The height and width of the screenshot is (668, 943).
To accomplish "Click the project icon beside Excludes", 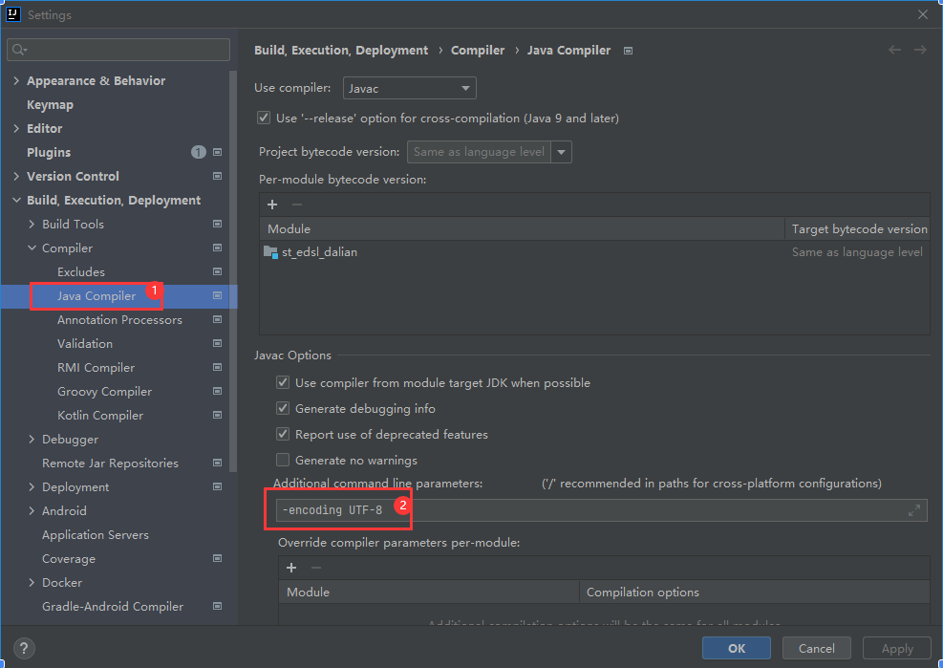I will pyautogui.click(x=217, y=272).
